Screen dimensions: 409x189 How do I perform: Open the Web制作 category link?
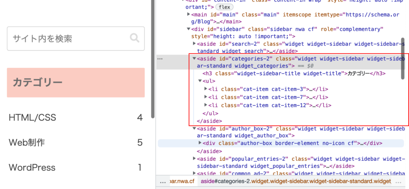coord(27,142)
